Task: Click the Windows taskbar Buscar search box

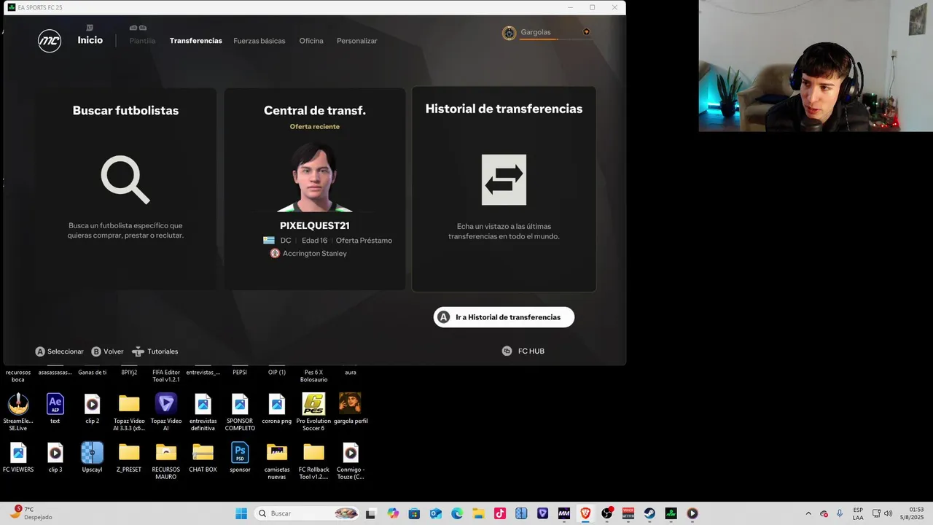Action: pyautogui.click(x=307, y=513)
